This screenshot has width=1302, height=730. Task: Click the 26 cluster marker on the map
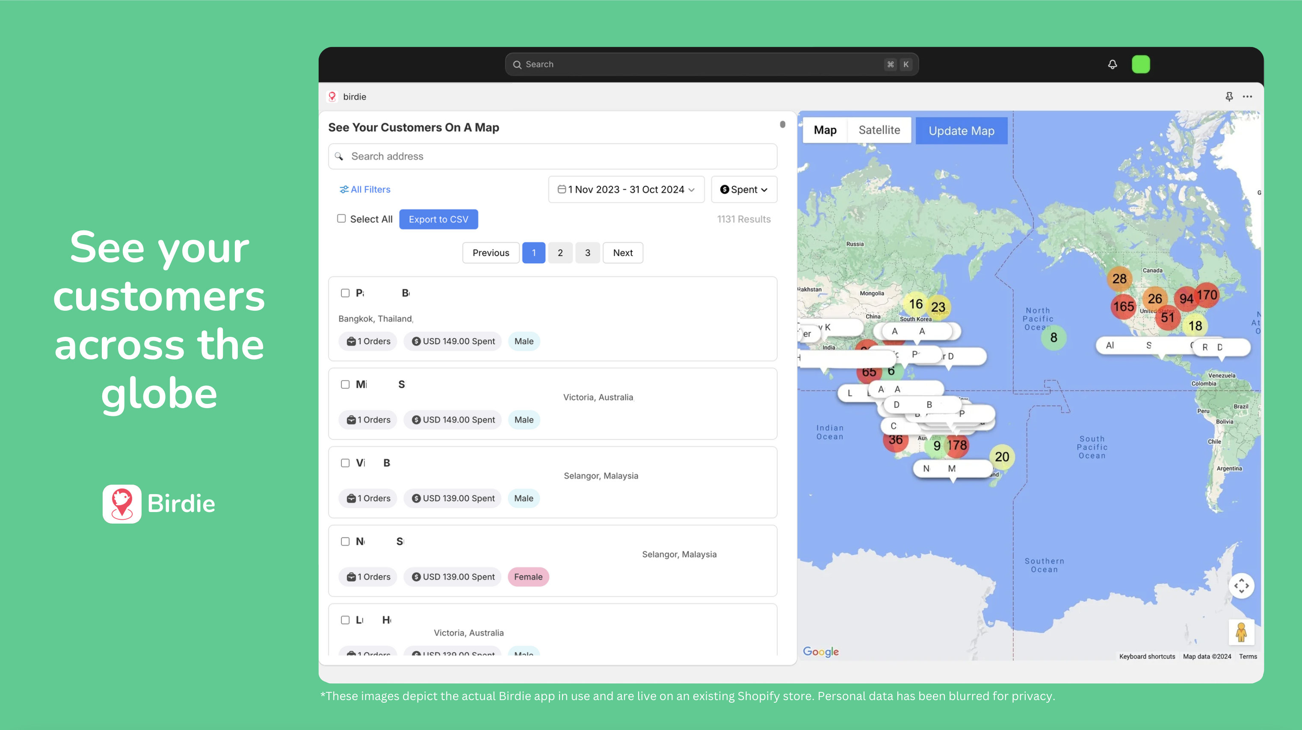pos(1155,299)
